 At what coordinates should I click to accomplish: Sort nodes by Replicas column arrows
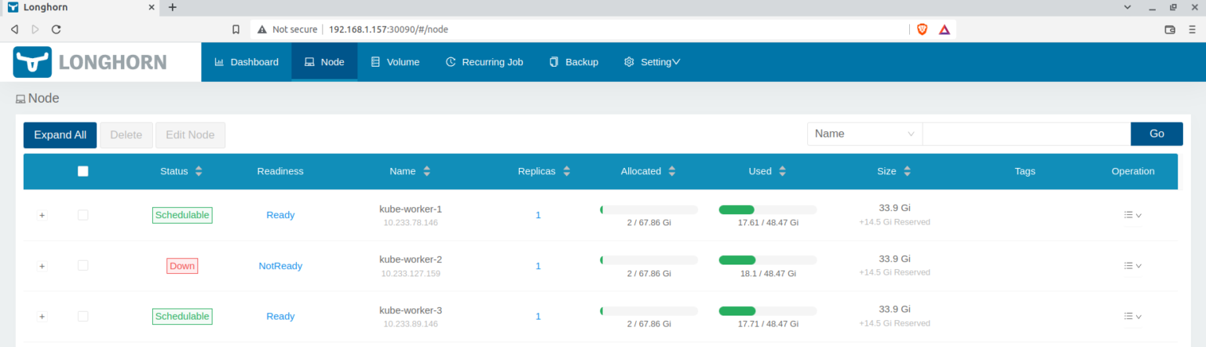pyautogui.click(x=566, y=171)
